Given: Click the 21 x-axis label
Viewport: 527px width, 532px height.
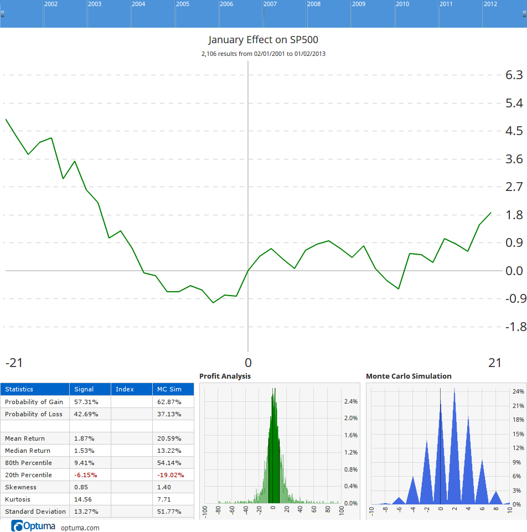Looking at the screenshot, I should (x=495, y=363).
